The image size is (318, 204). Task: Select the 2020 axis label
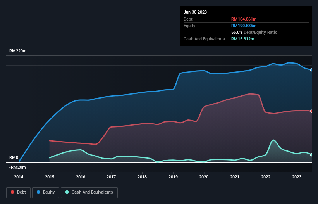pos(204,177)
